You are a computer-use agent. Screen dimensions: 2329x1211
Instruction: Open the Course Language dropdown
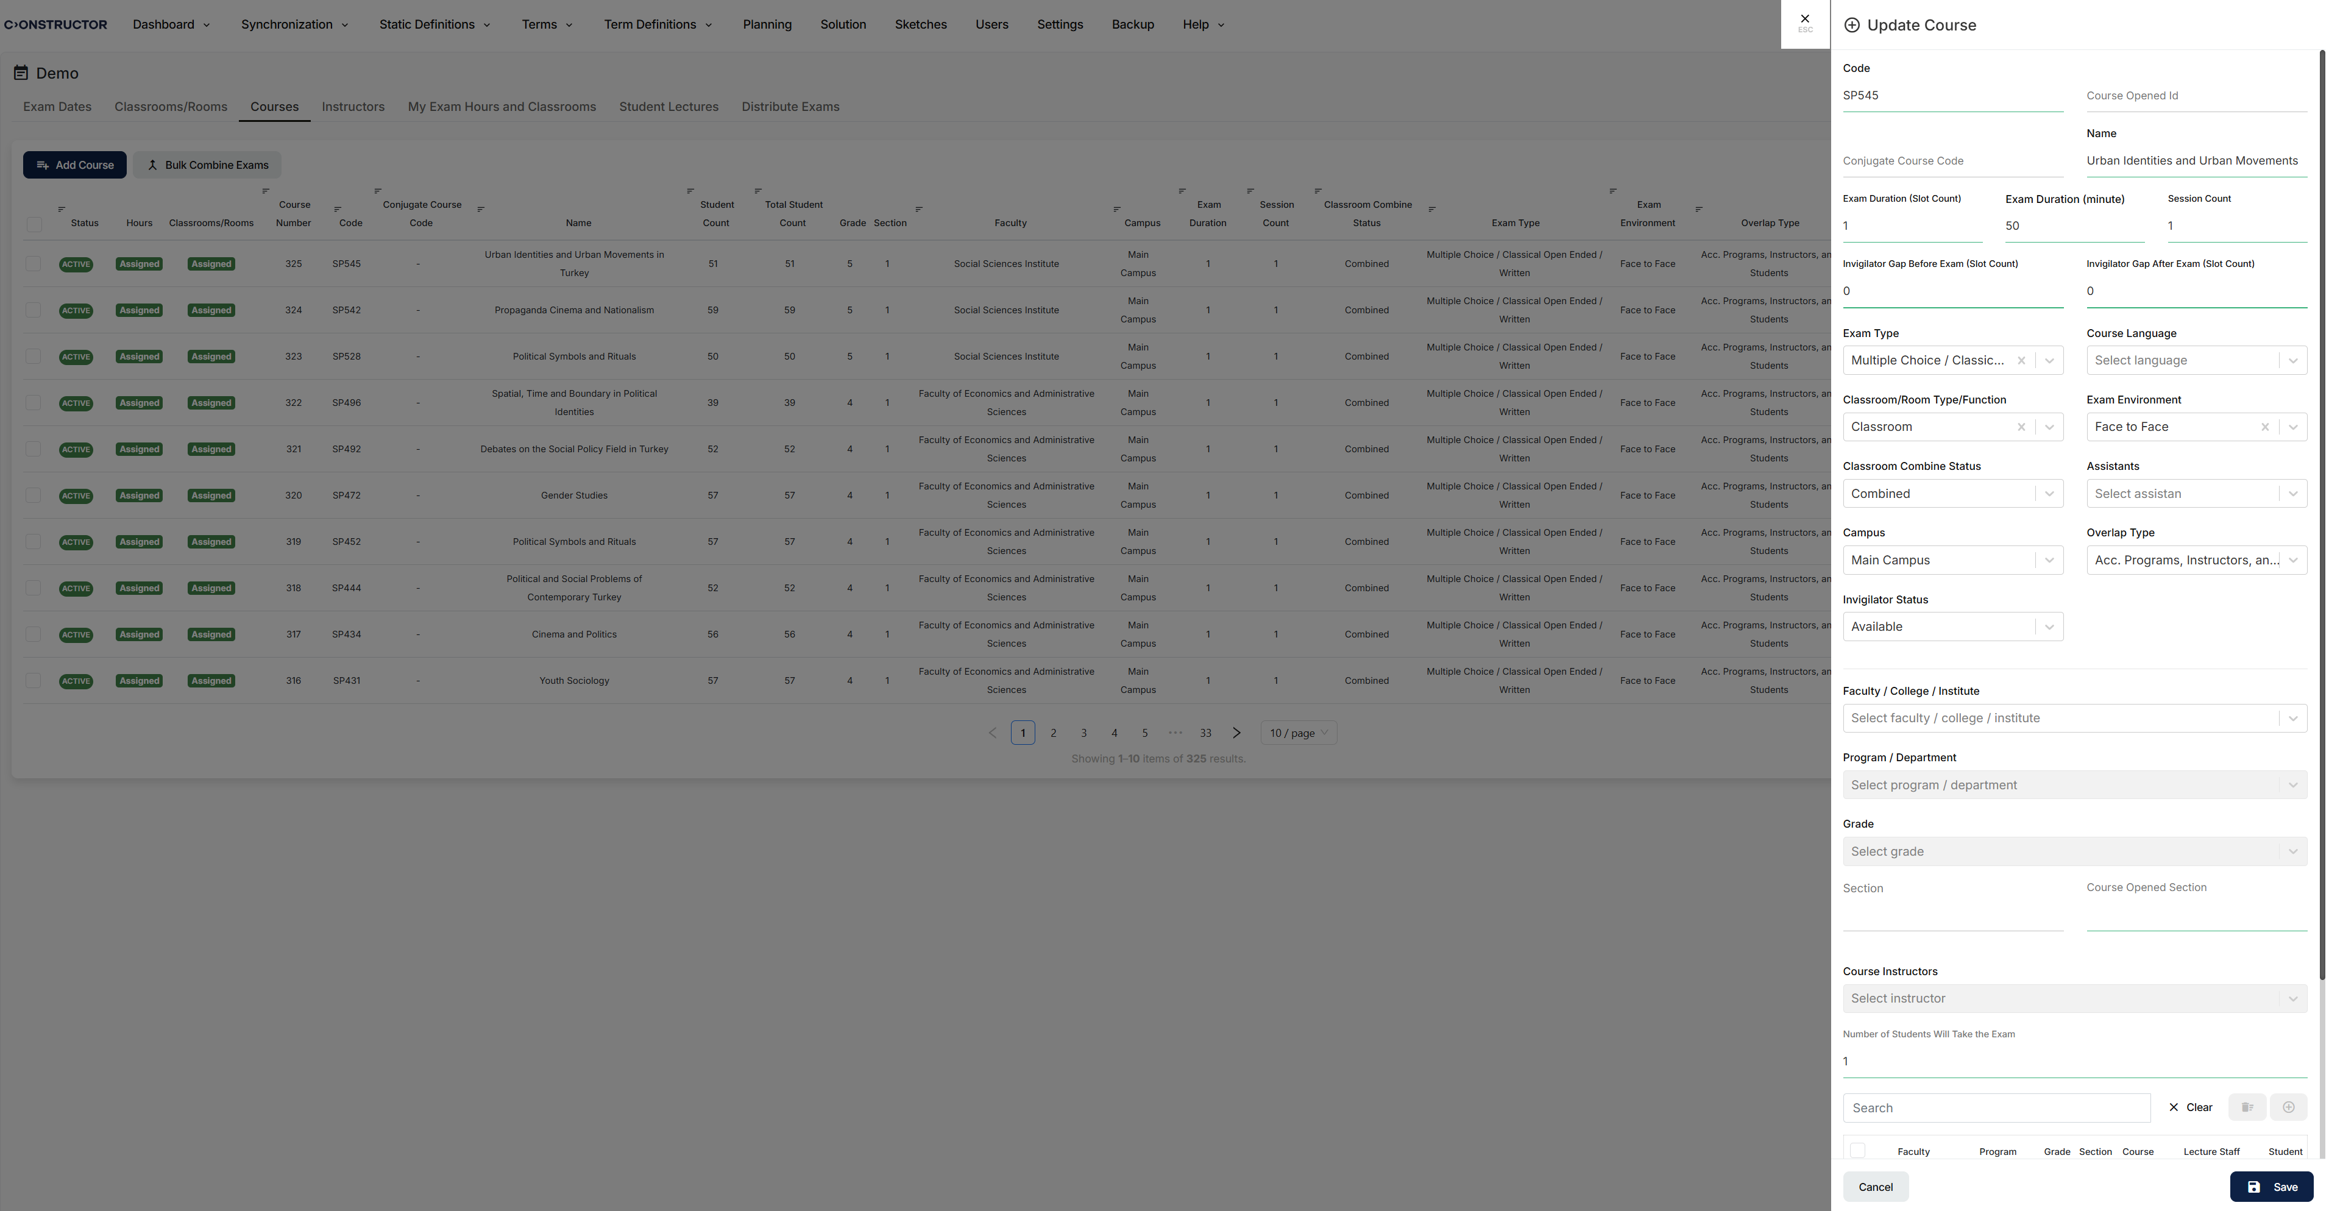click(2196, 360)
